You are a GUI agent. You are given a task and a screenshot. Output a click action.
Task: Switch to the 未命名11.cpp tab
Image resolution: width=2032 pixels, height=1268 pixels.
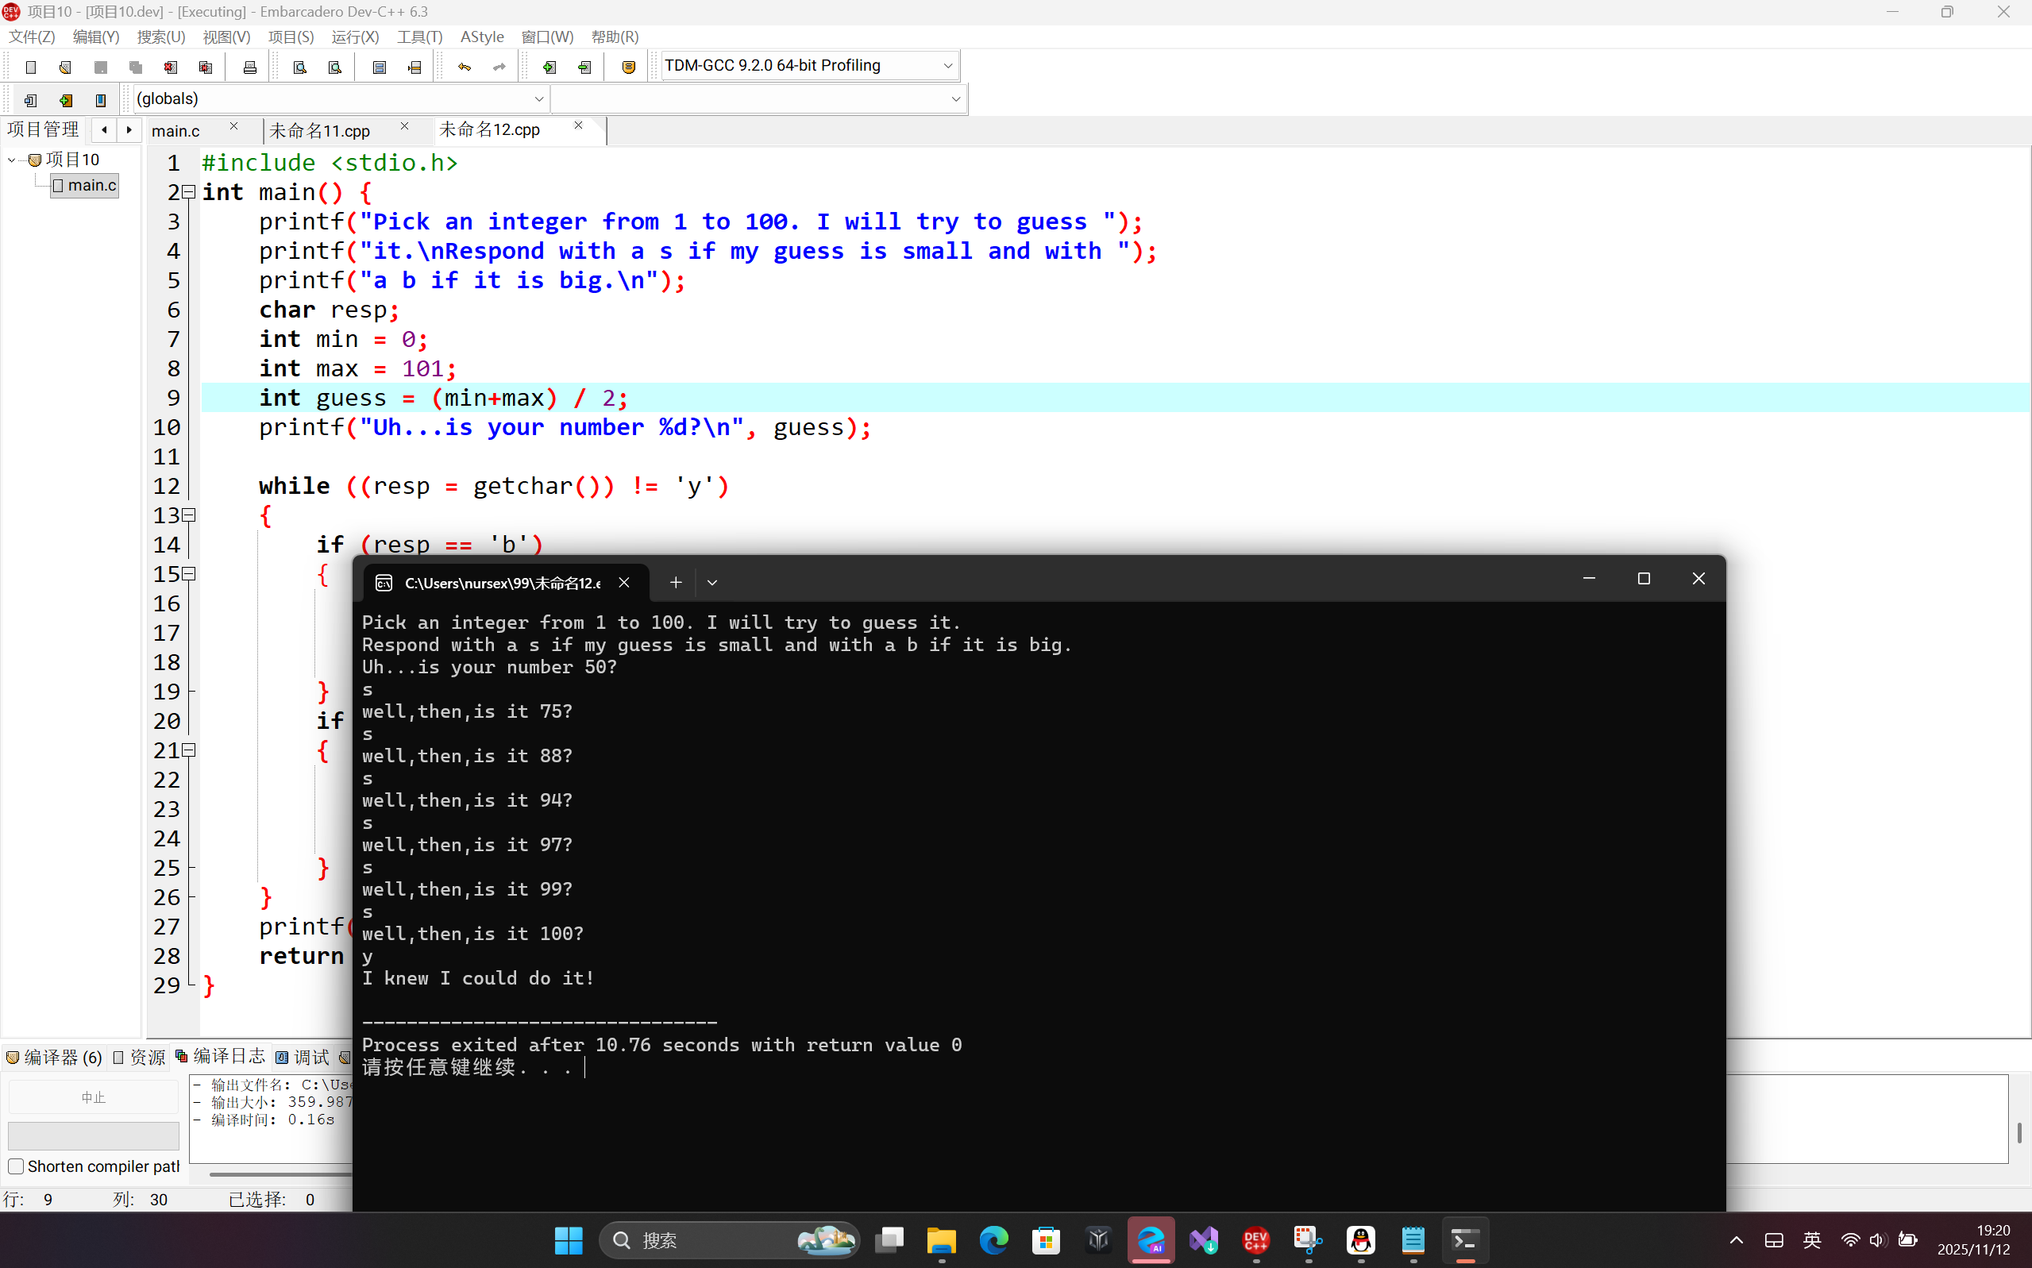click(320, 131)
